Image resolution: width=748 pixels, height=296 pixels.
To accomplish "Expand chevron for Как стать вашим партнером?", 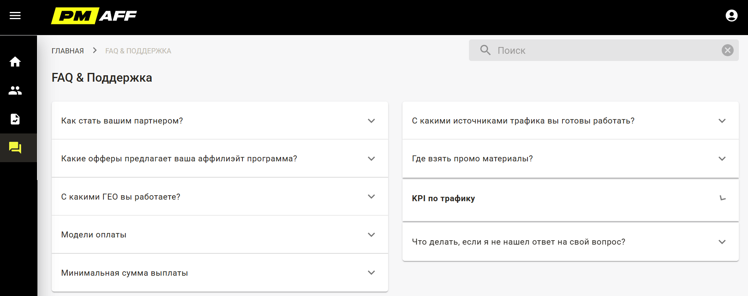I will tap(371, 121).
